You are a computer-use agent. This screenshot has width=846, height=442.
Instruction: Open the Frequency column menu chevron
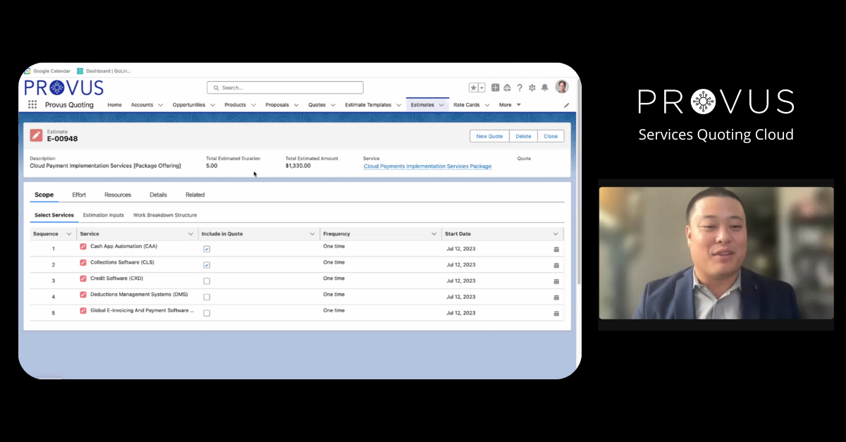point(434,233)
